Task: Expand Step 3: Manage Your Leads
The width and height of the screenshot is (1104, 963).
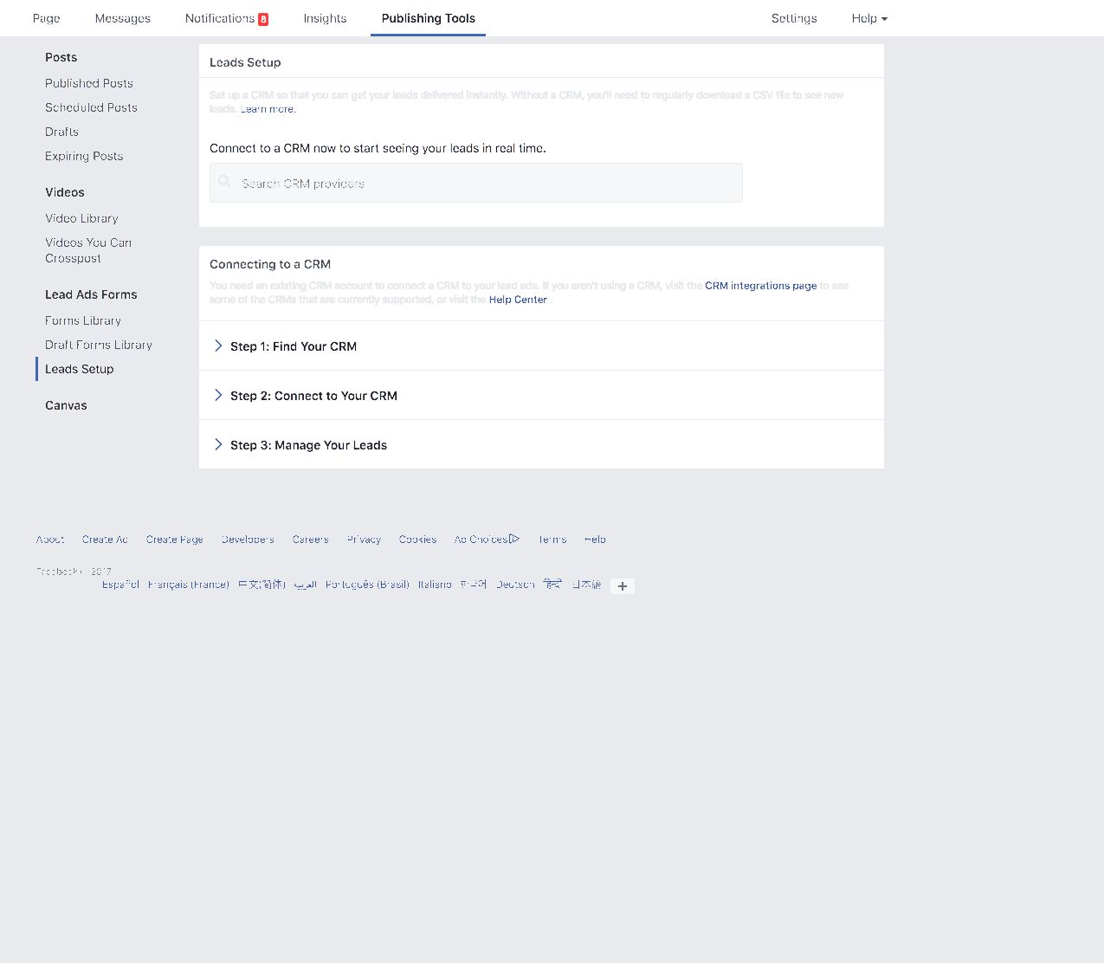Action: [307, 445]
